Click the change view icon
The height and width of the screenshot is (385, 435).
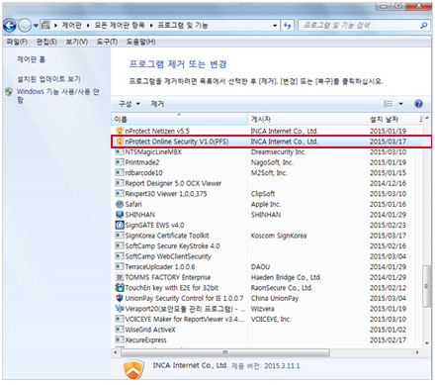pos(388,104)
